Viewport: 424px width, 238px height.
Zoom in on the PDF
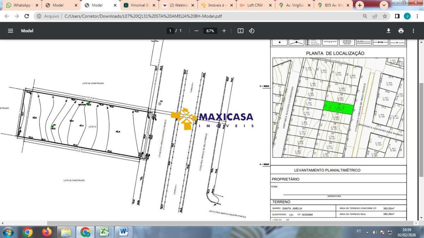(224, 31)
